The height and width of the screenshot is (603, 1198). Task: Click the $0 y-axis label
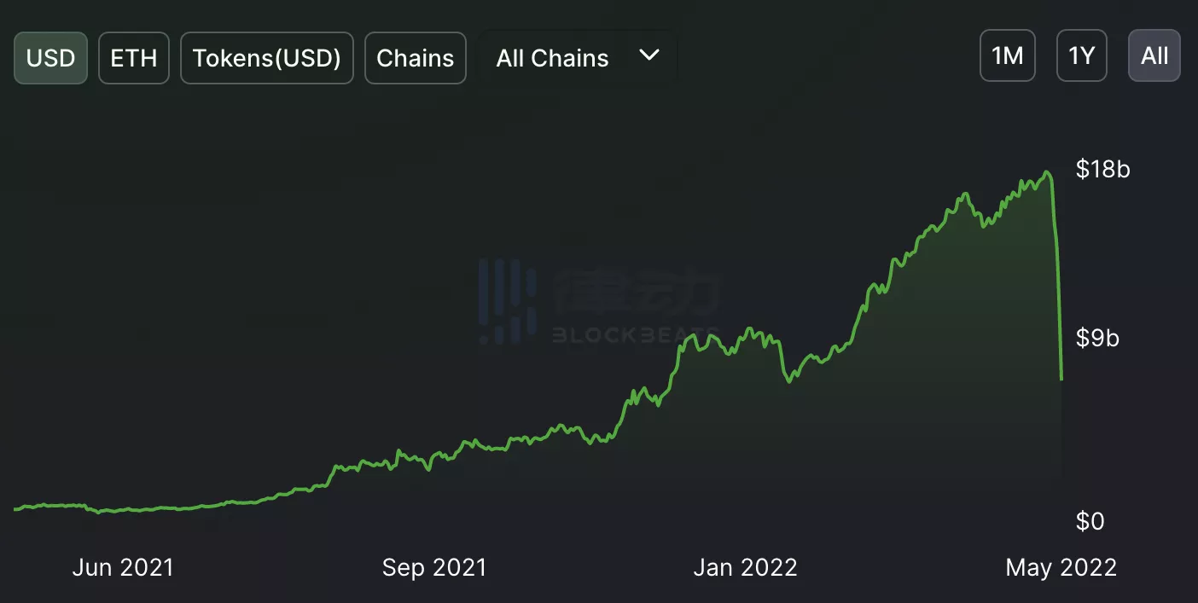pyautogui.click(x=1090, y=521)
